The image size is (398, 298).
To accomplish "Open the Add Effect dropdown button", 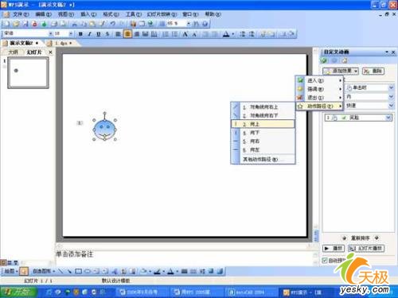I will [x=341, y=71].
